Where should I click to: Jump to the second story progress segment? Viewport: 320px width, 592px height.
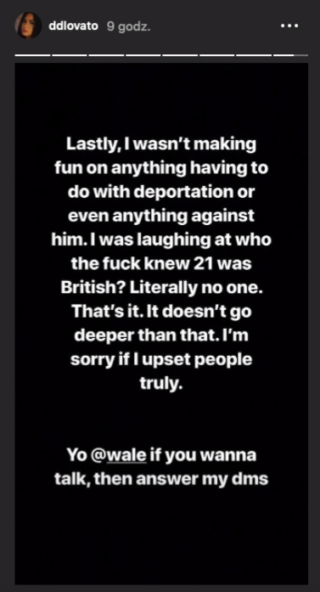[x=70, y=55]
